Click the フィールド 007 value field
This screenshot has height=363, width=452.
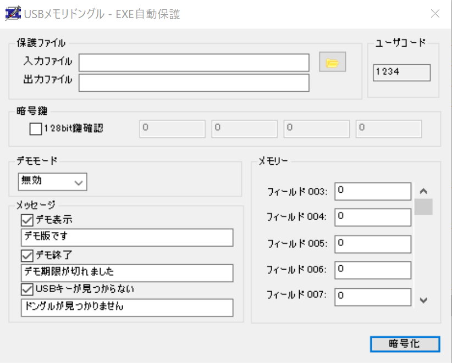coord(373,297)
